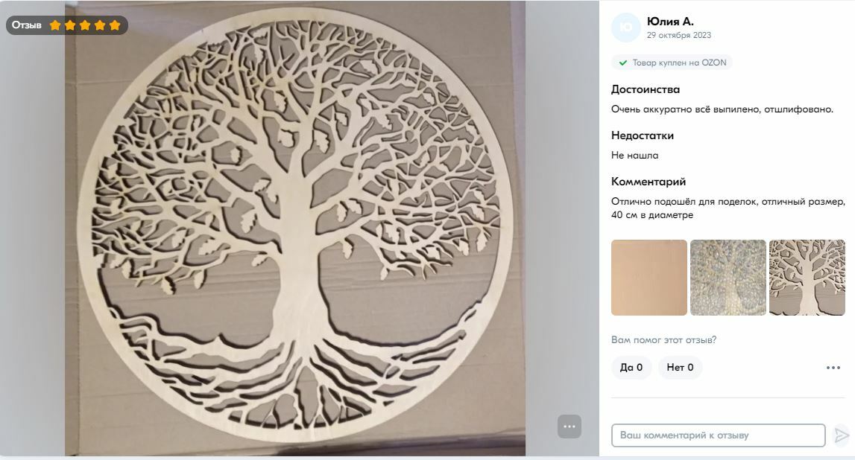Viewport: 855px width, 460px height.
Task: Open the three-dot menu on the photo
Action: pos(570,427)
